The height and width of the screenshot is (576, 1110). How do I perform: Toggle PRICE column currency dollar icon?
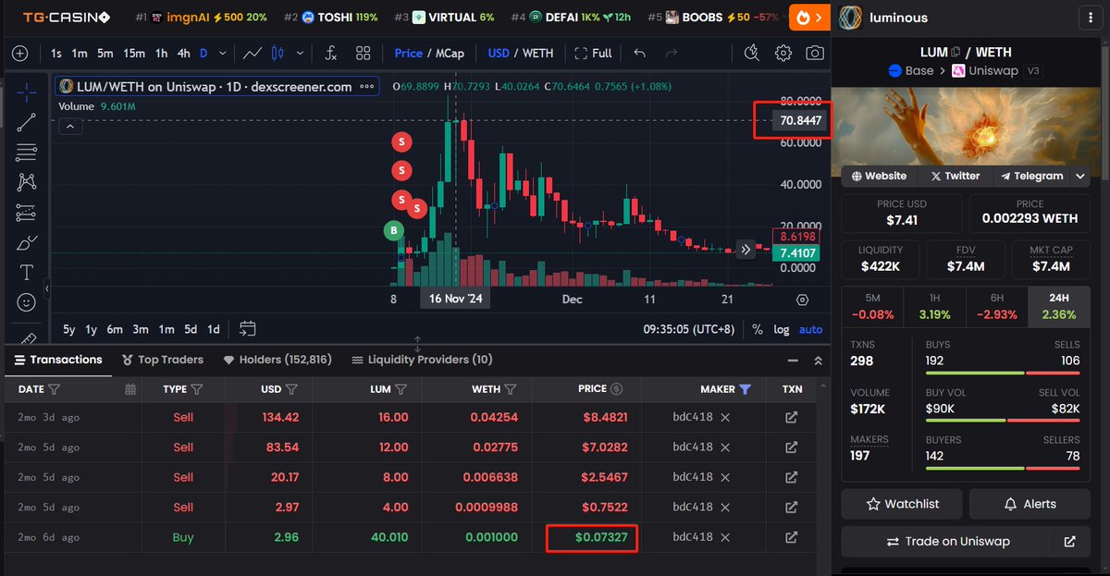617,389
